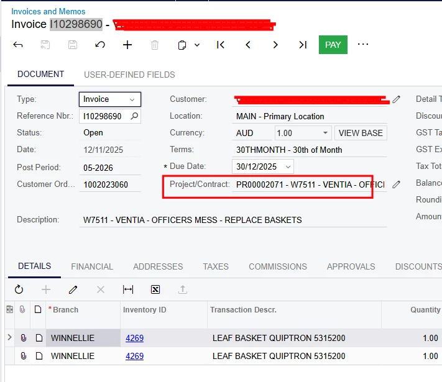Go to the previous record

click(x=248, y=45)
